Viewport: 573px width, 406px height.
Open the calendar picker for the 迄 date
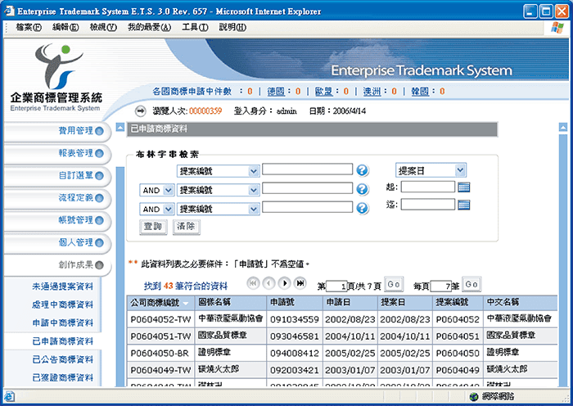coord(464,205)
